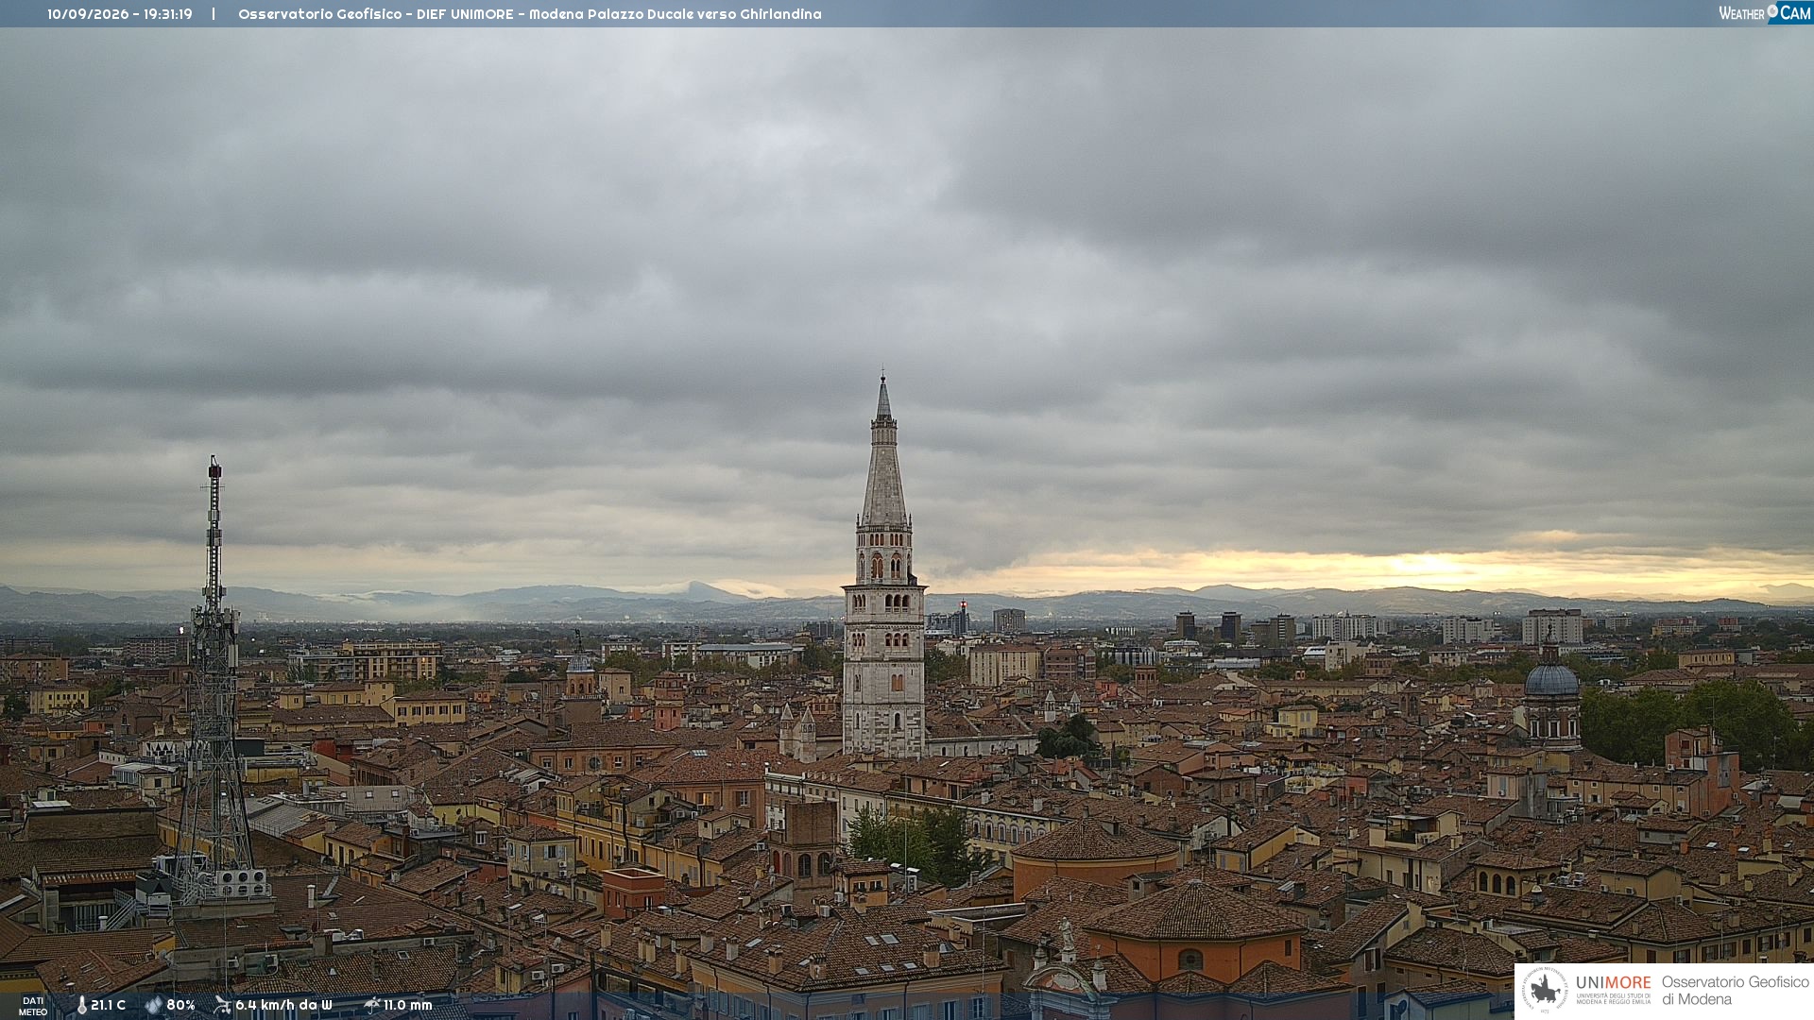Click the rain umbrella precipitation icon

(x=372, y=1005)
